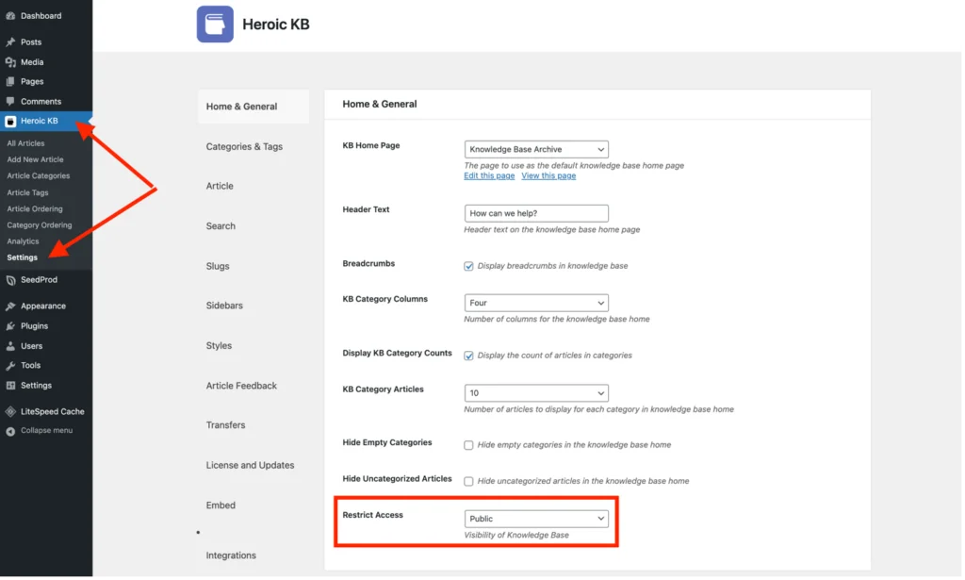The height and width of the screenshot is (580, 965).
Task: Toggle Display the count of articles checkbox
Action: [x=469, y=356]
